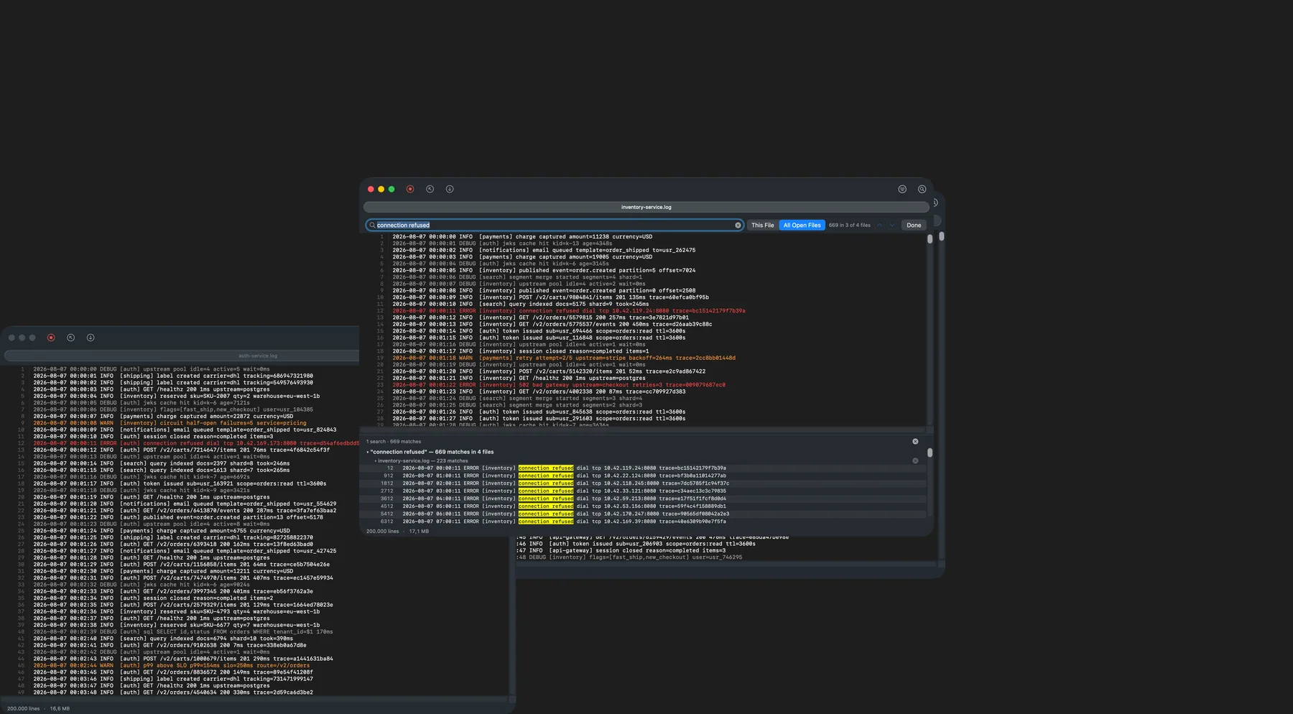Viewport: 1293px width, 714px height.
Task: Click the auth connection refused ERROR line in auth-service.log
Action: pos(196,443)
